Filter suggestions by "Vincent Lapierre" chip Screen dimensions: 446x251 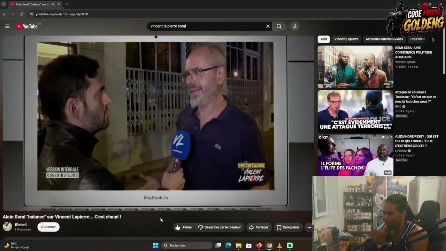point(346,39)
